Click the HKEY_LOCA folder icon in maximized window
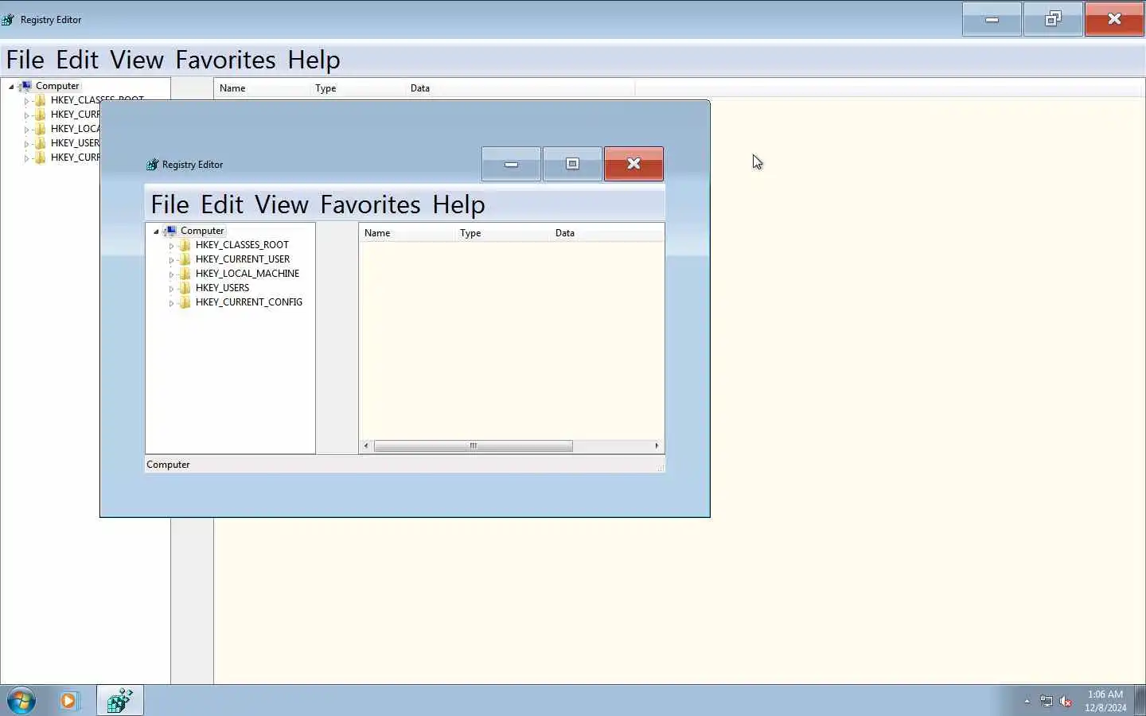 pos(40,129)
